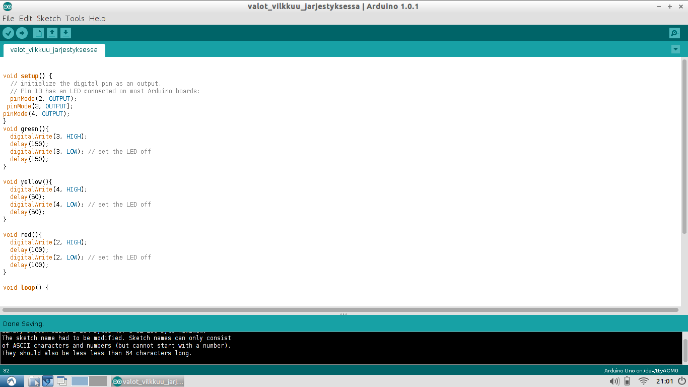Click the splitter handle above the status bar
688x387 pixels.
tap(343, 314)
